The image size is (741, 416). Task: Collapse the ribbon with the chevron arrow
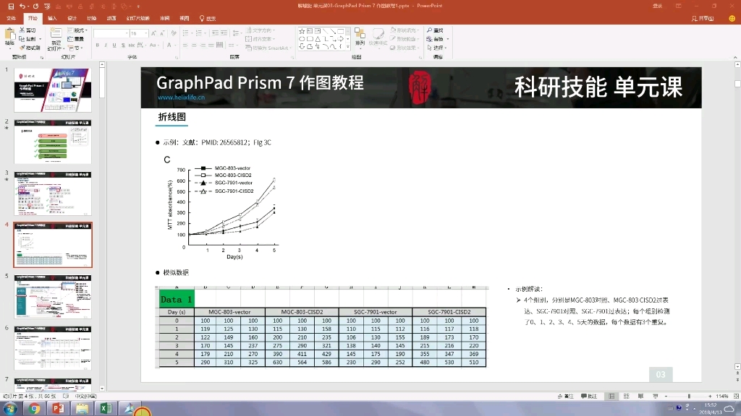click(x=735, y=58)
